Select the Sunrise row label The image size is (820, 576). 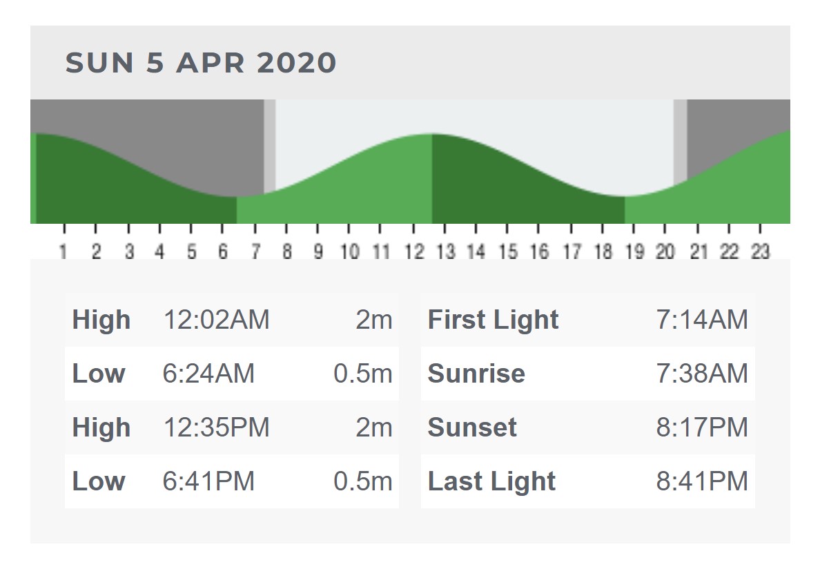[x=476, y=374]
